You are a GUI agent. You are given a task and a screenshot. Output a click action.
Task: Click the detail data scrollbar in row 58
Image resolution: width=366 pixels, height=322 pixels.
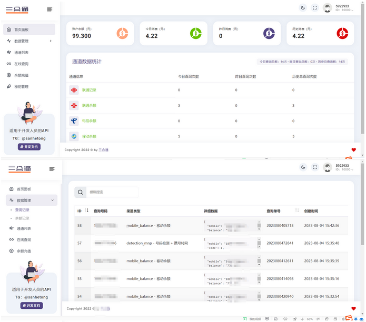pos(259,226)
